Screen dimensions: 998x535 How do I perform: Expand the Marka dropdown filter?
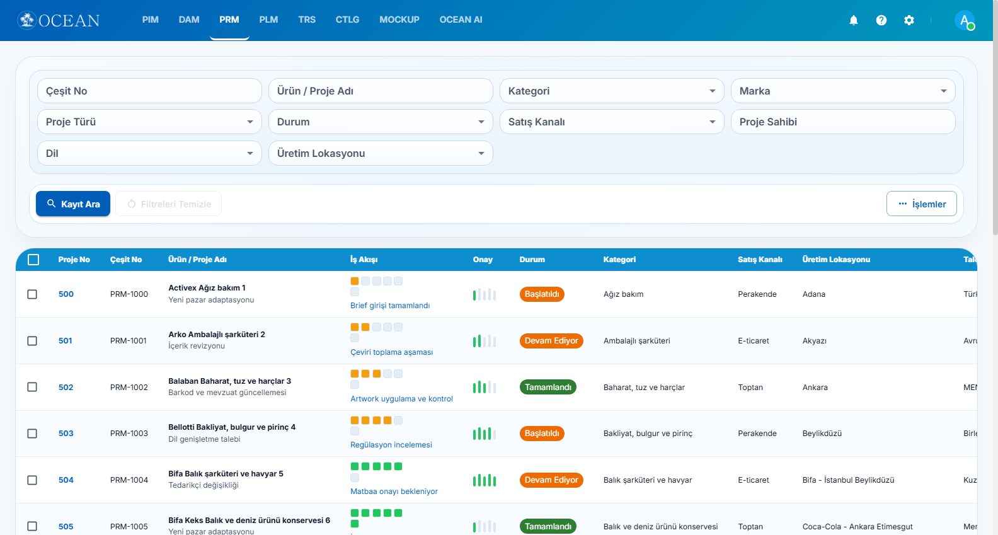pyautogui.click(x=843, y=91)
